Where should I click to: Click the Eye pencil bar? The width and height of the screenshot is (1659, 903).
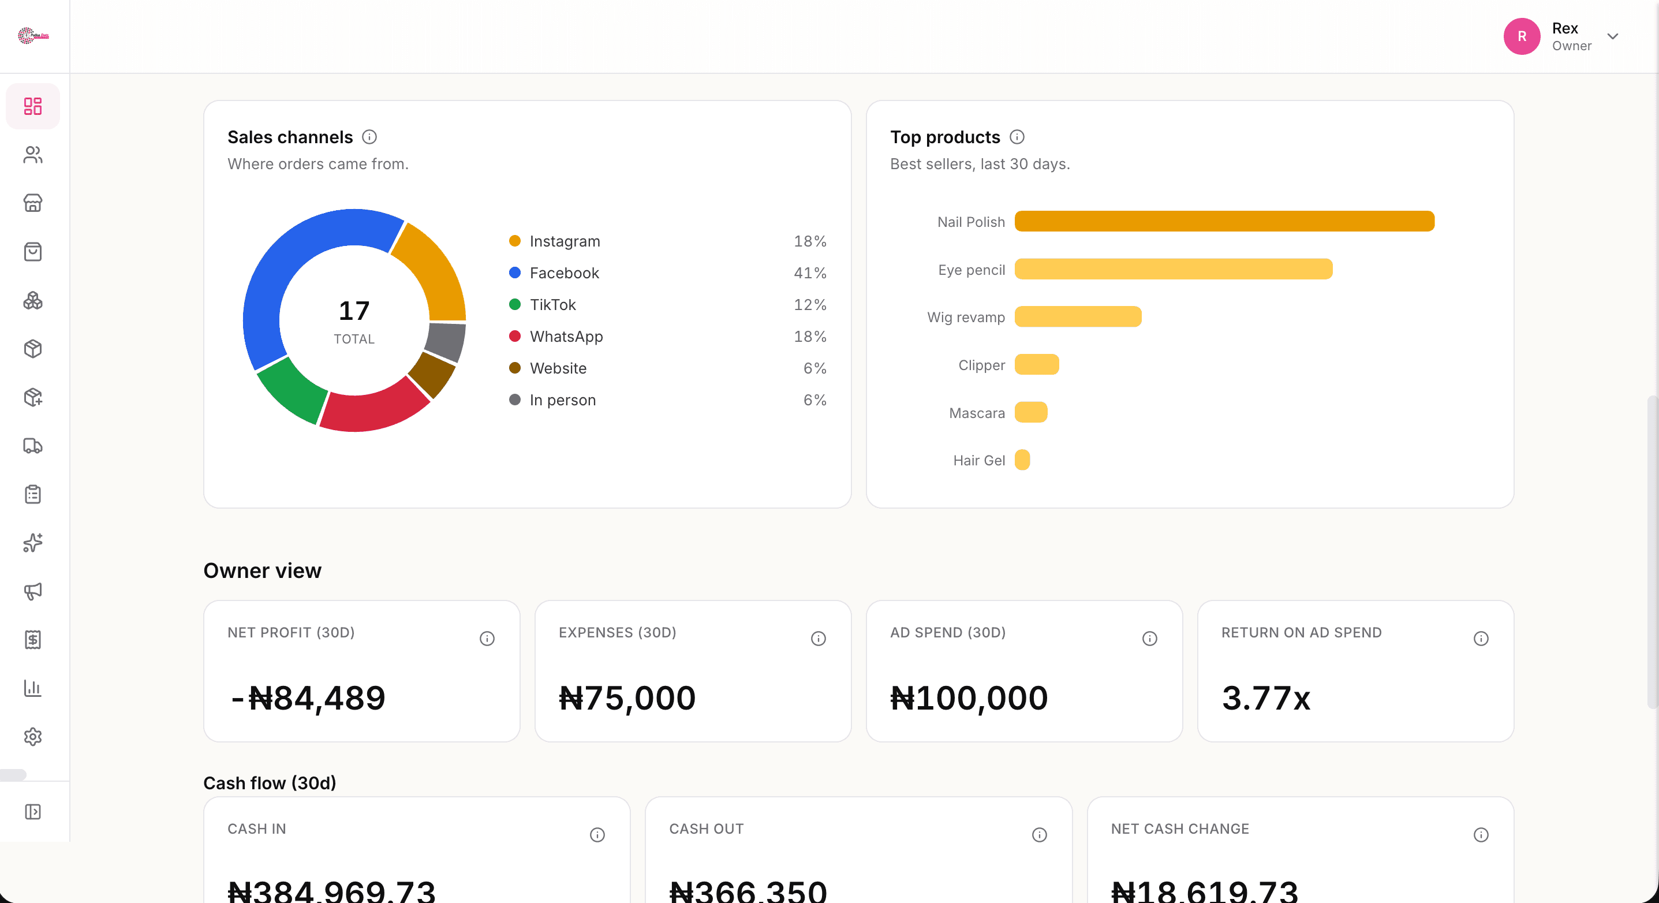pos(1174,268)
